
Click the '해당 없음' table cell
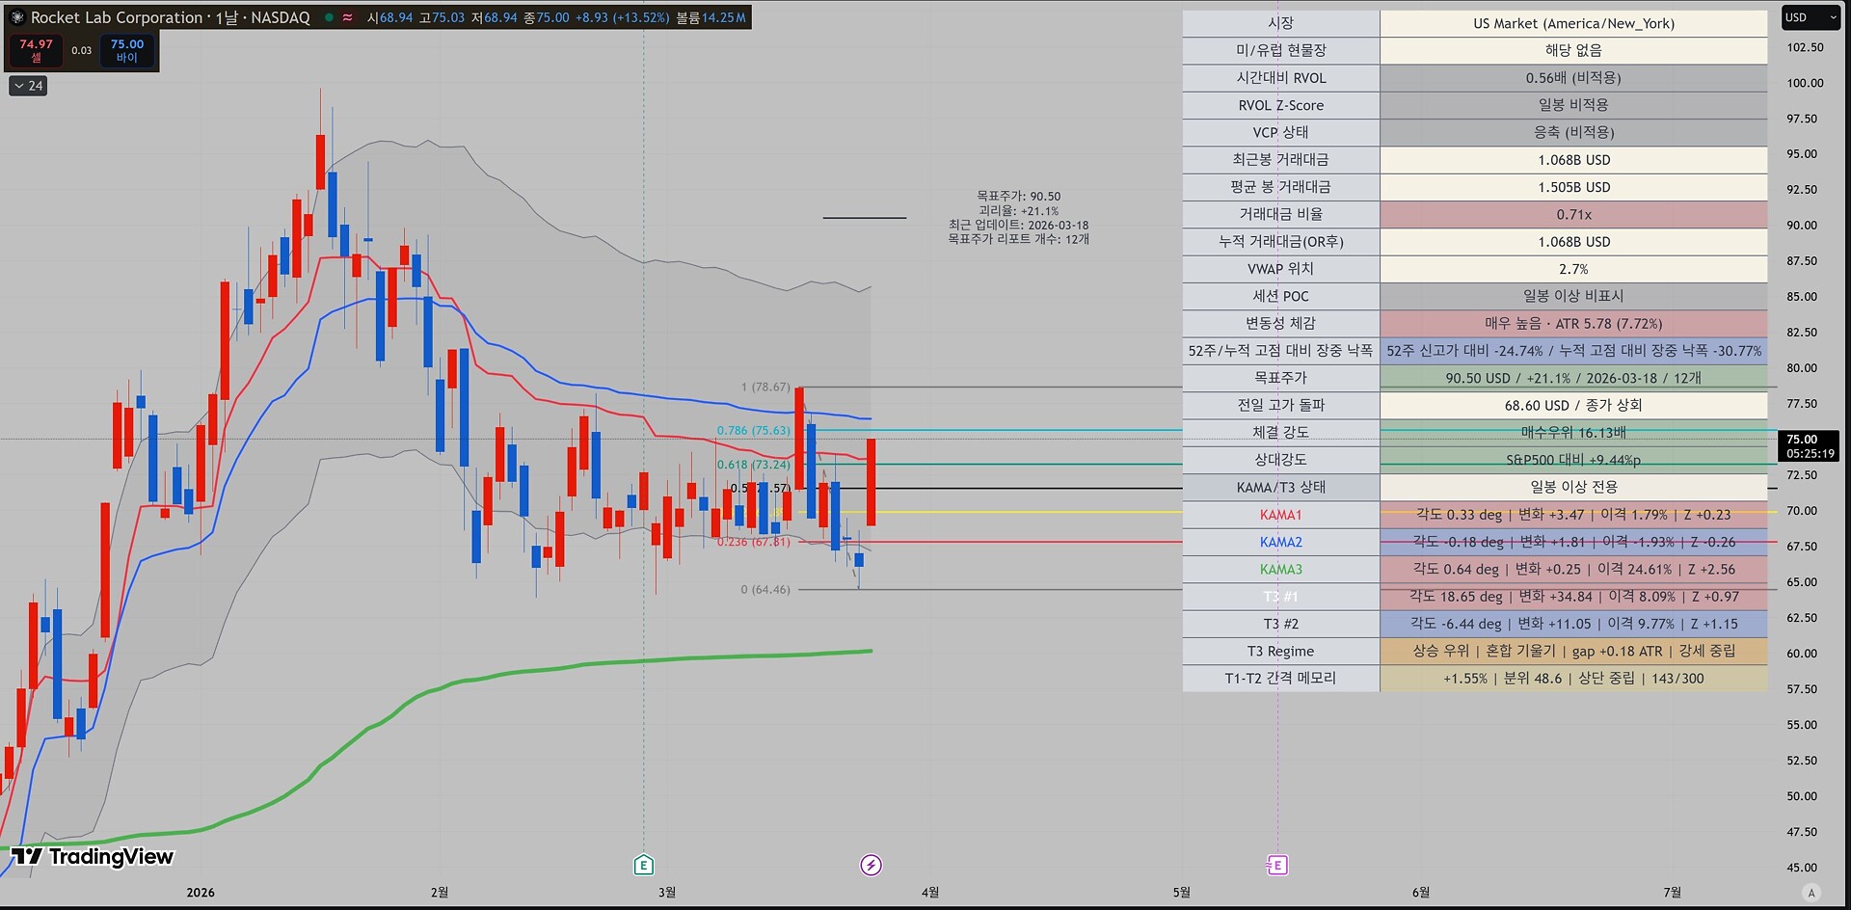(x=1573, y=50)
